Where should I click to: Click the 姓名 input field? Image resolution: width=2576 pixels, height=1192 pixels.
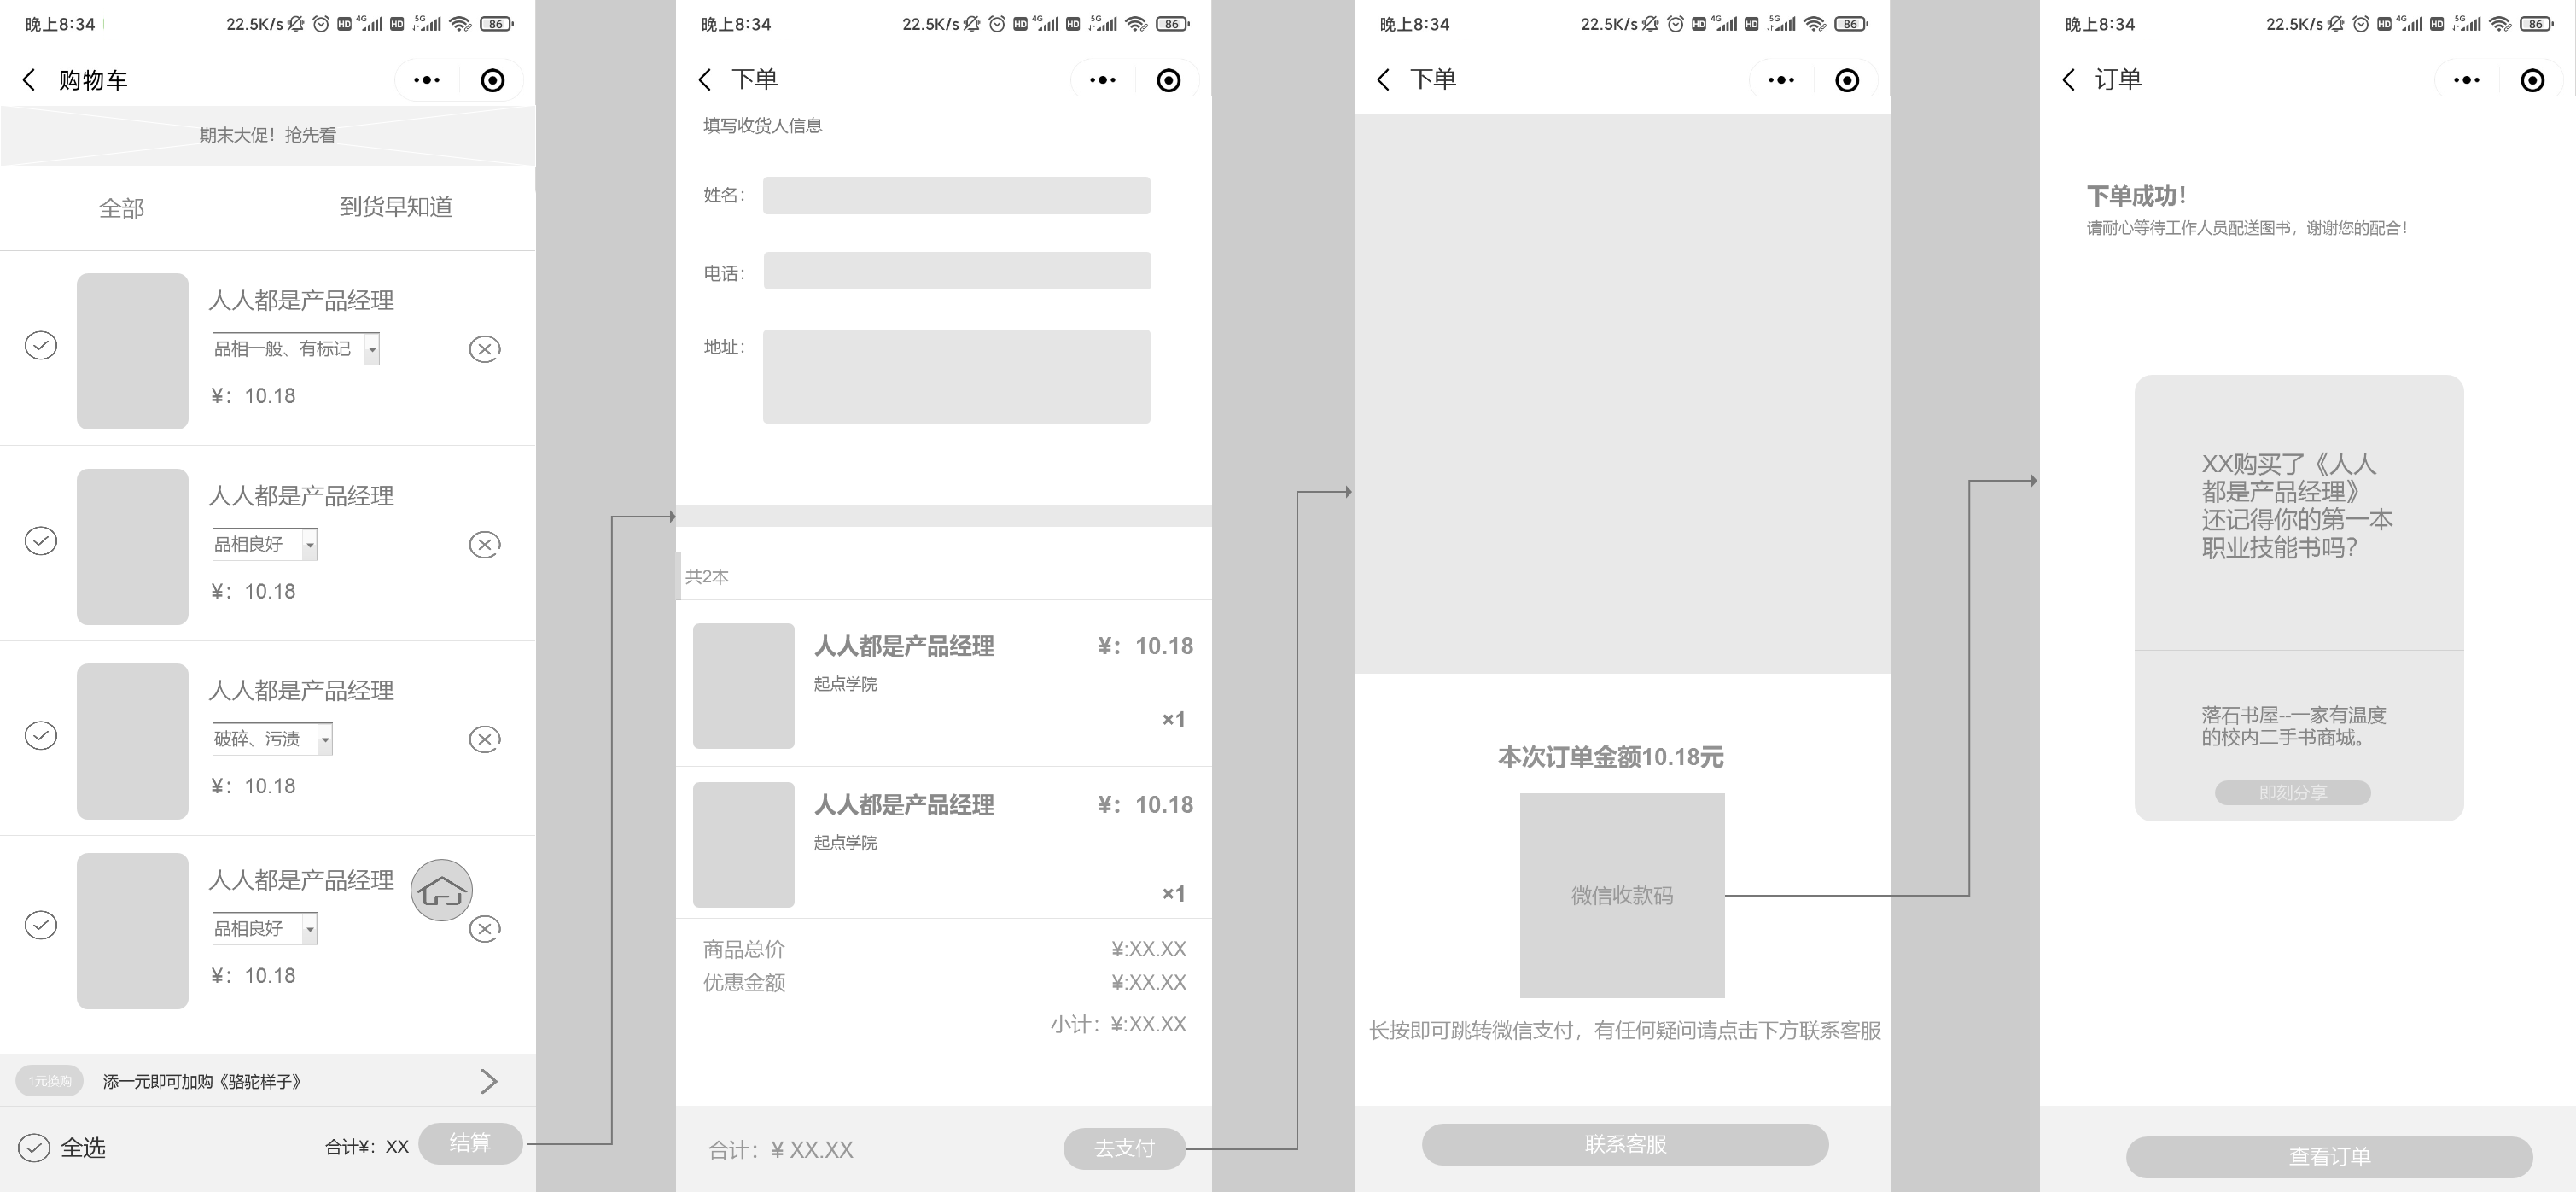coord(956,196)
